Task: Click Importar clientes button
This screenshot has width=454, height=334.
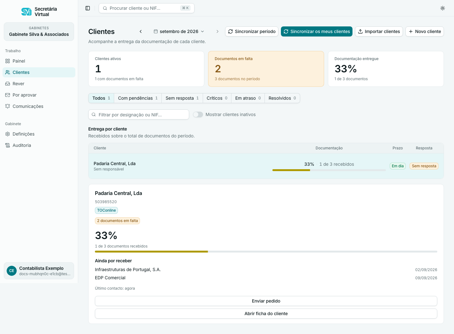Action: 379,31
